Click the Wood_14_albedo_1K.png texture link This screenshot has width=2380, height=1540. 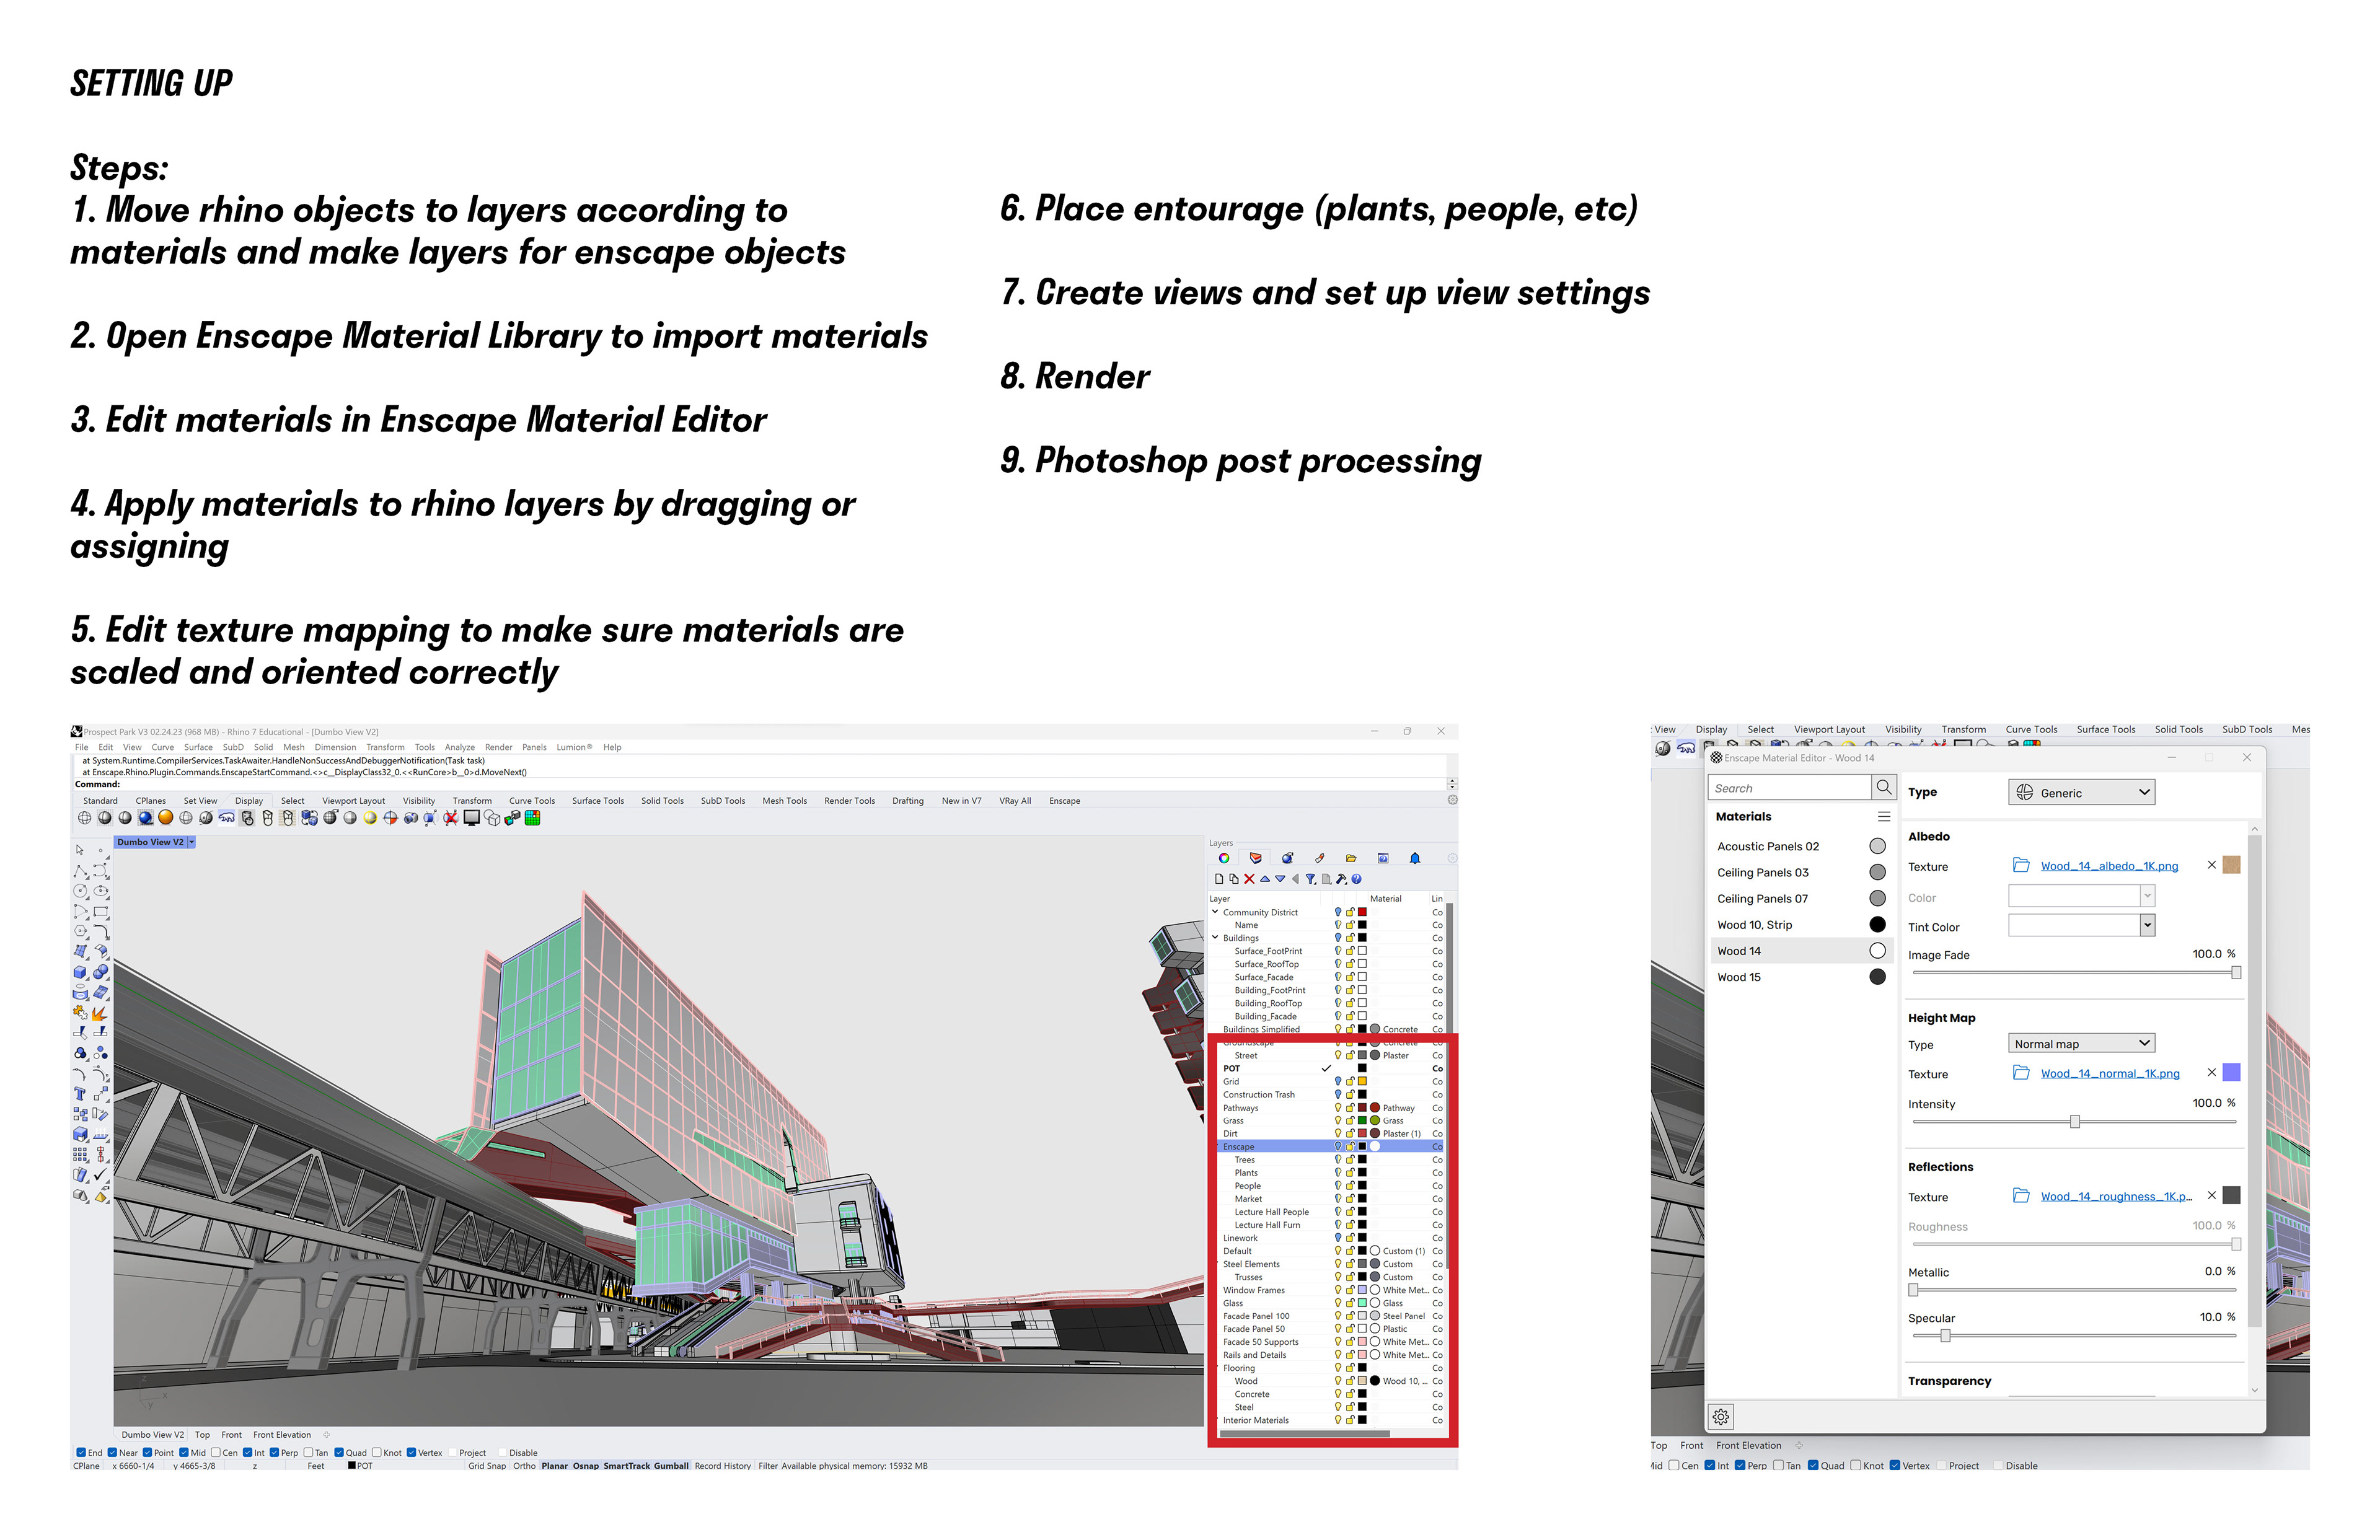2109,866
